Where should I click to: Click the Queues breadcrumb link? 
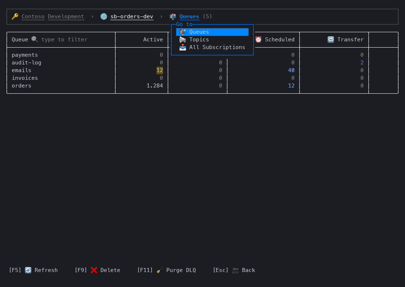[x=189, y=16]
